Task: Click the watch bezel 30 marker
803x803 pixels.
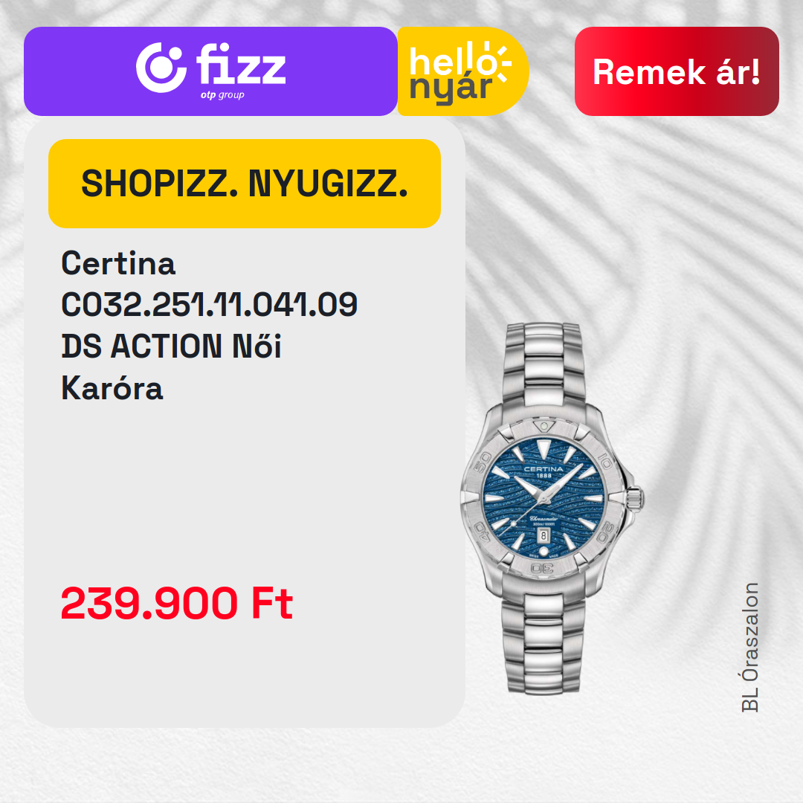Action: [x=542, y=569]
